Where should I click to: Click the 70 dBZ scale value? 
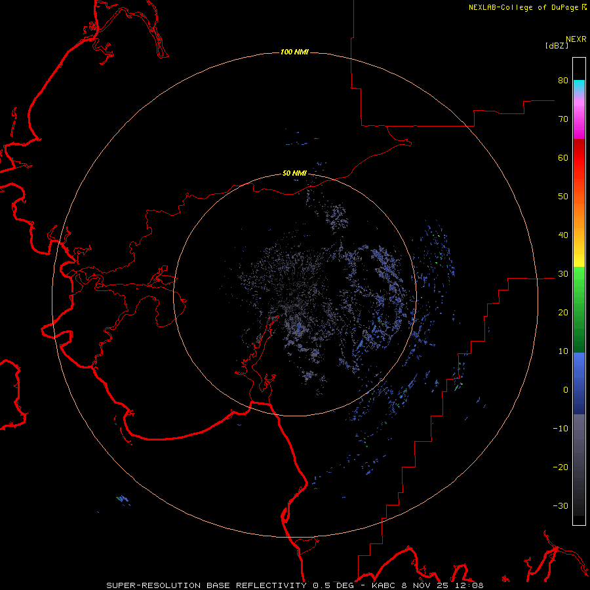point(563,119)
